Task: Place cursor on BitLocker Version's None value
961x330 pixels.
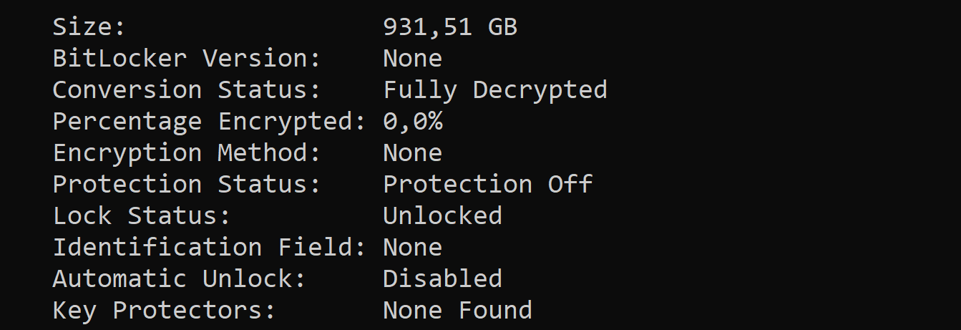Action: [x=412, y=59]
